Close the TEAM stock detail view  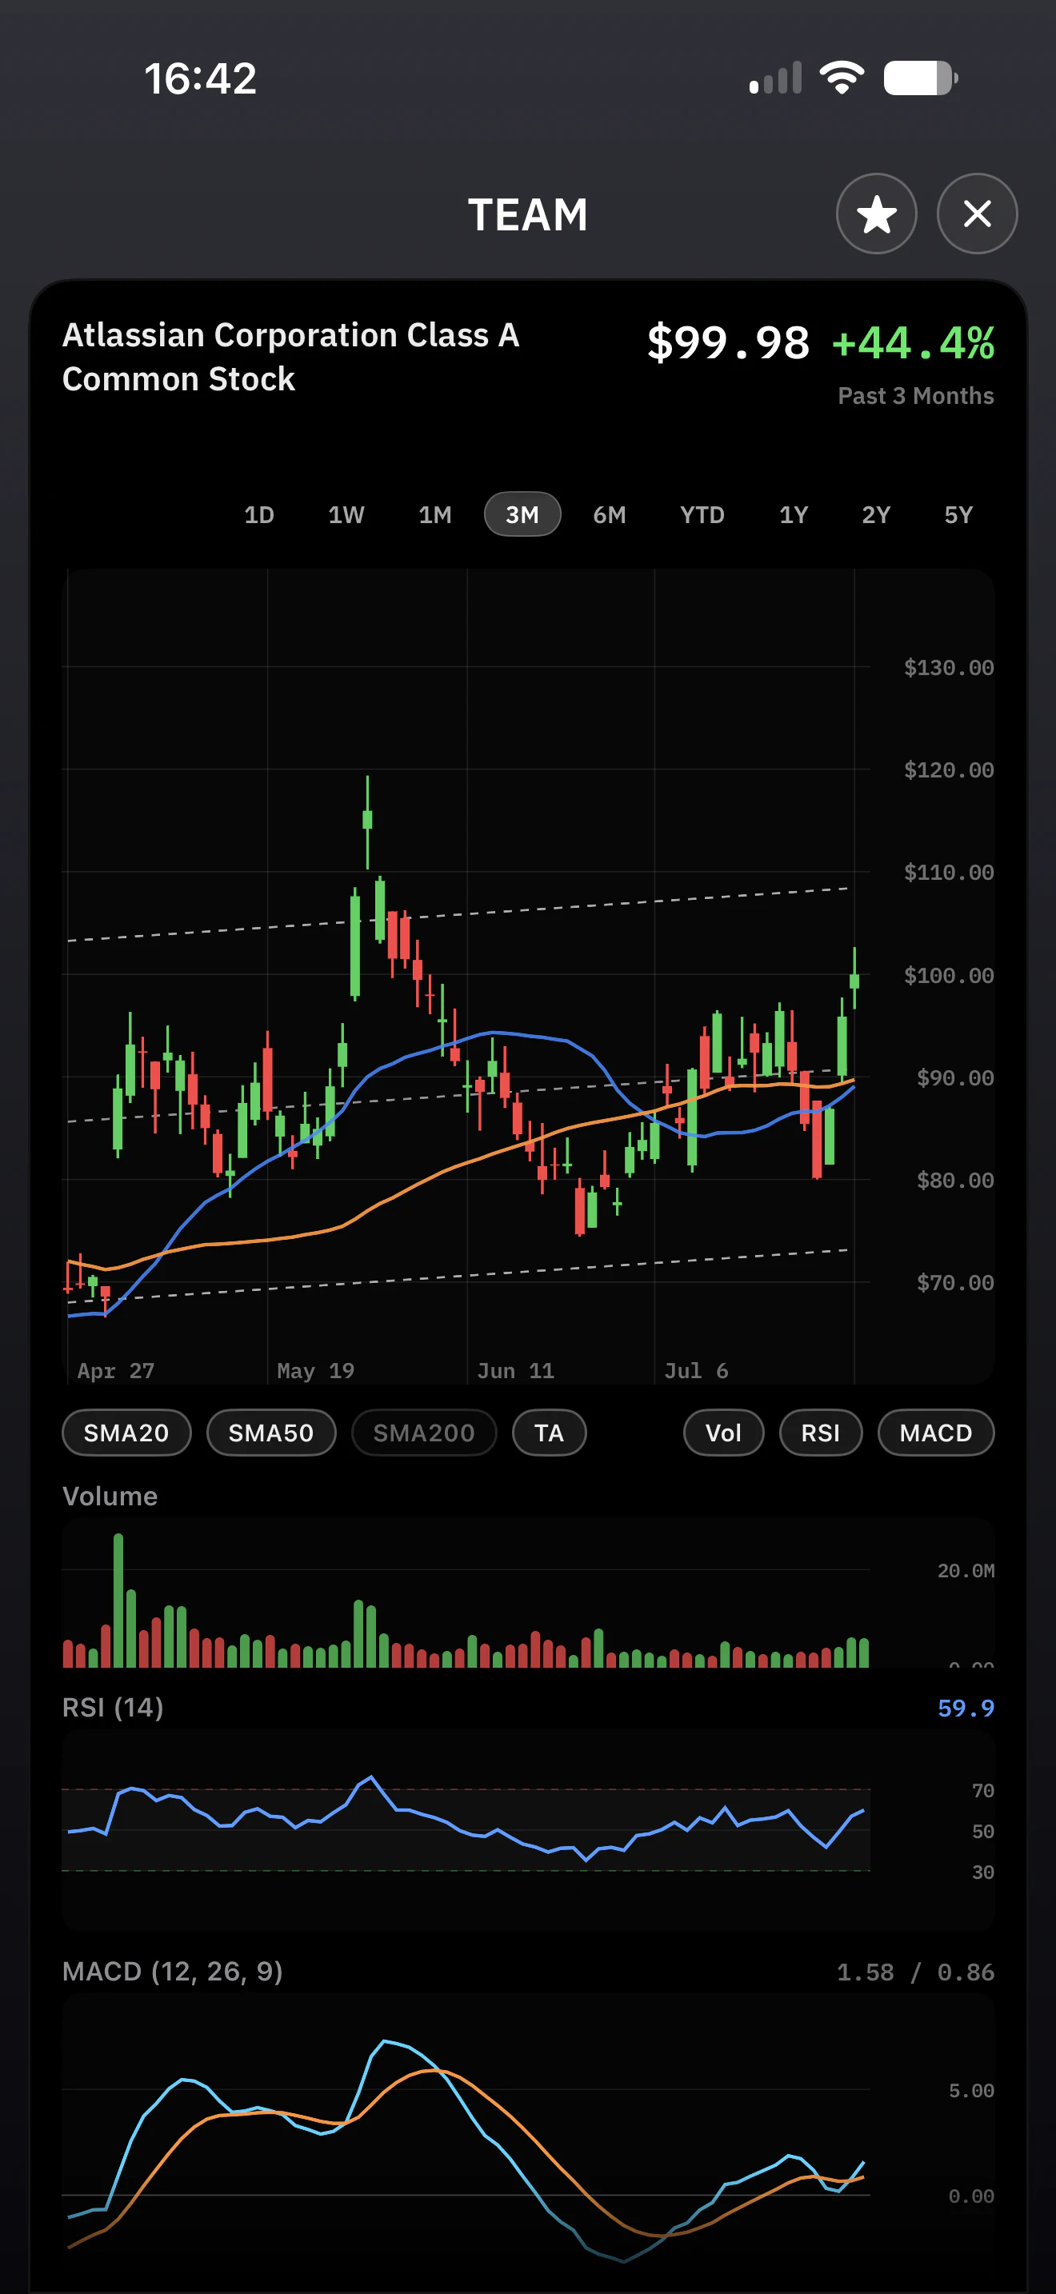(977, 214)
